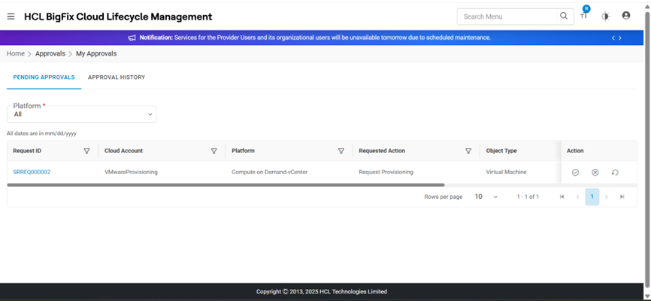Image resolution: width=651 pixels, height=301 pixels.
Task: Click the notification megaphone icon
Action: click(132, 38)
